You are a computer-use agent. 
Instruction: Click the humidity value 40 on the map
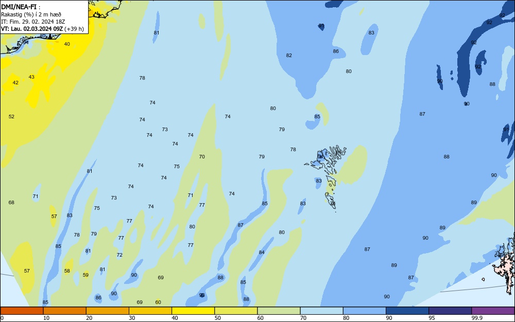67,44
